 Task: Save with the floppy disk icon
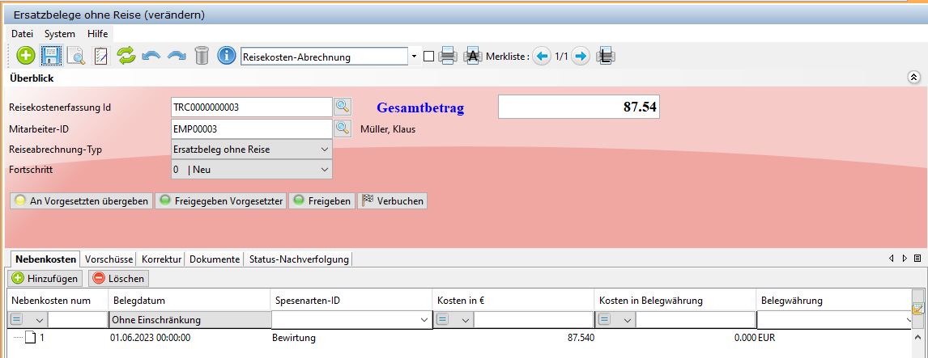[x=51, y=57]
